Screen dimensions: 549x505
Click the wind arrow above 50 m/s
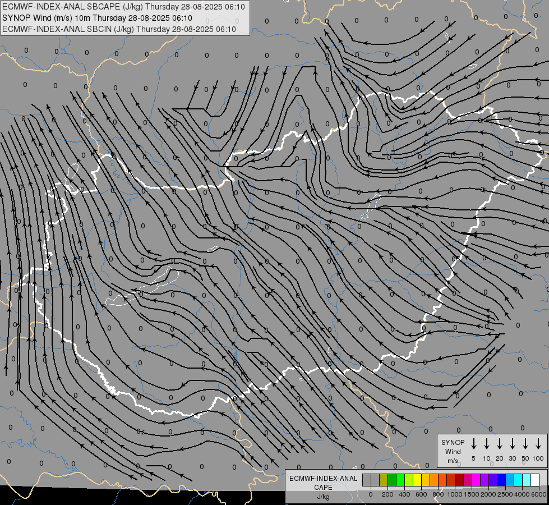coord(525,444)
